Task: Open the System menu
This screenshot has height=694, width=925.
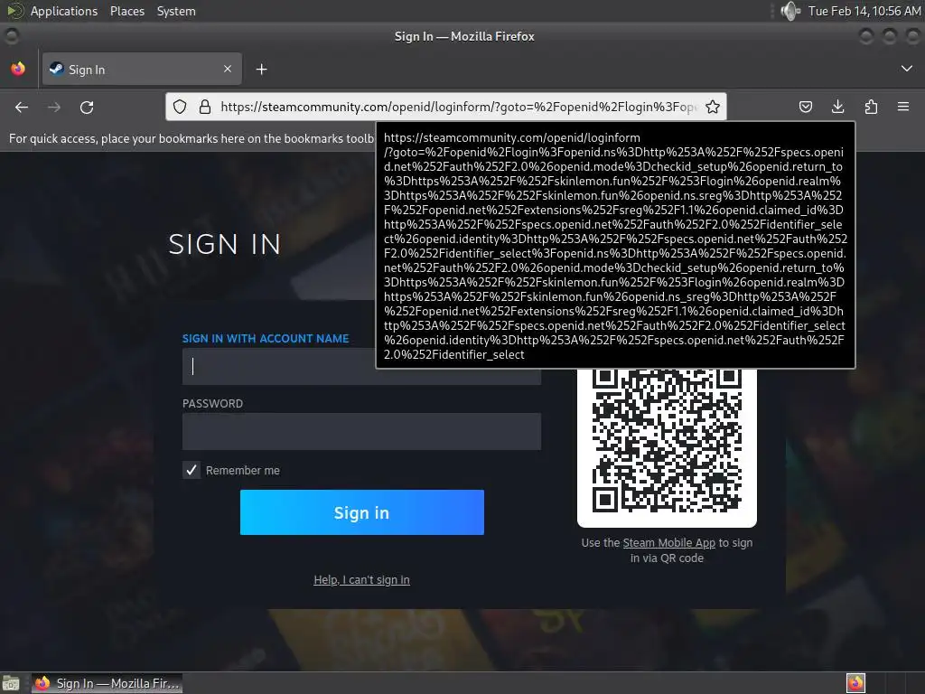Action: coord(176,11)
